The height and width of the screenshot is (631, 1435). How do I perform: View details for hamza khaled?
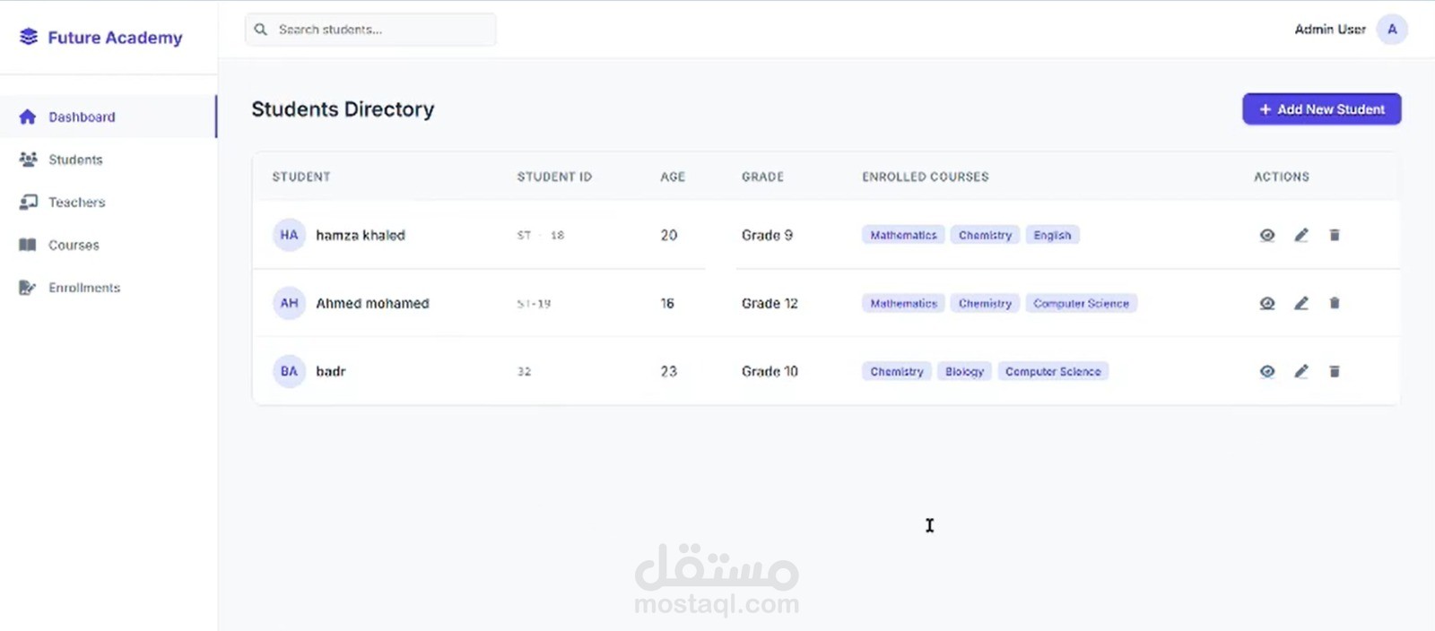1267,235
